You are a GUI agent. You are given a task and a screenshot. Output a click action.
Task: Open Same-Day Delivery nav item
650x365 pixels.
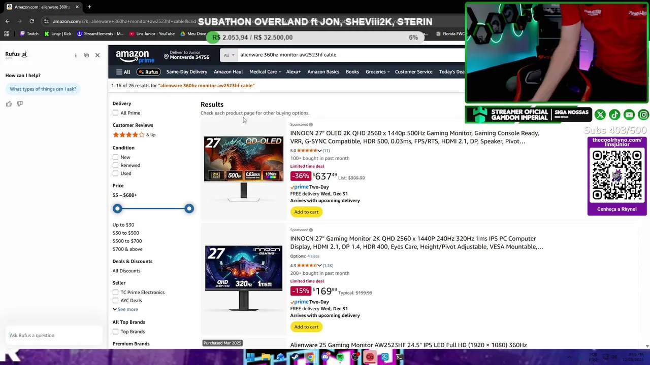[x=187, y=72]
